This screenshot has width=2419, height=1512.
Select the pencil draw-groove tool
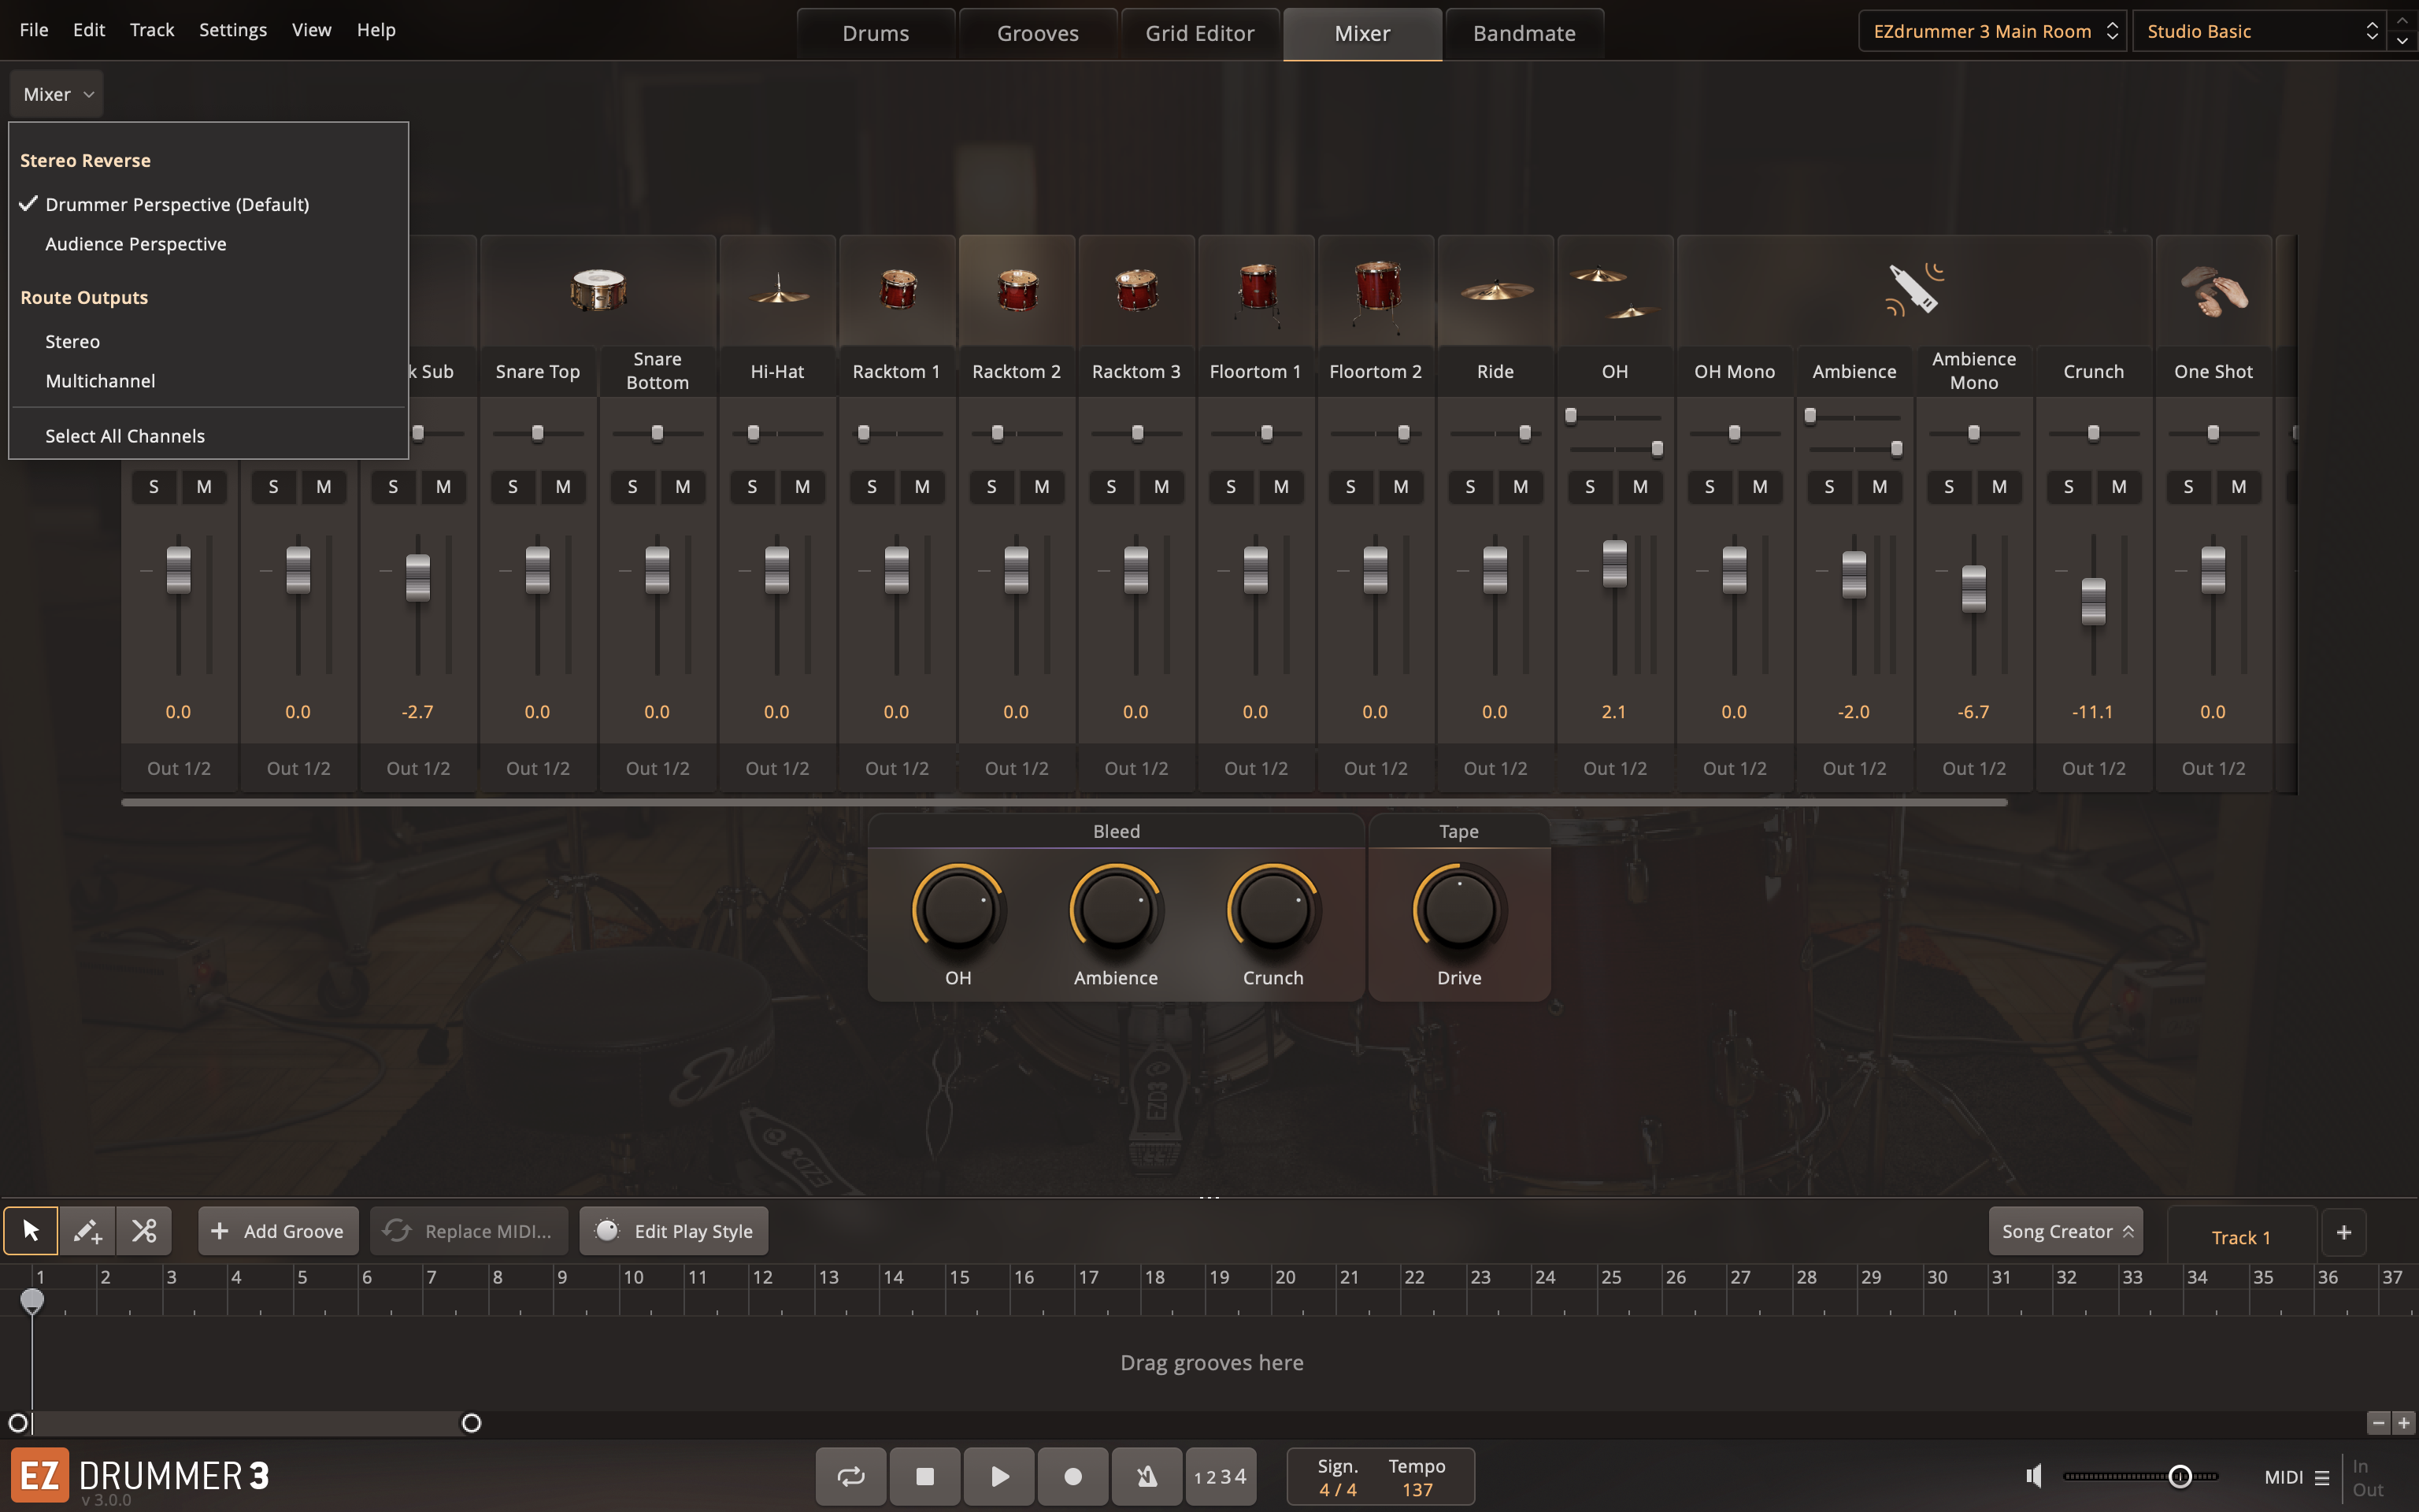(x=88, y=1230)
